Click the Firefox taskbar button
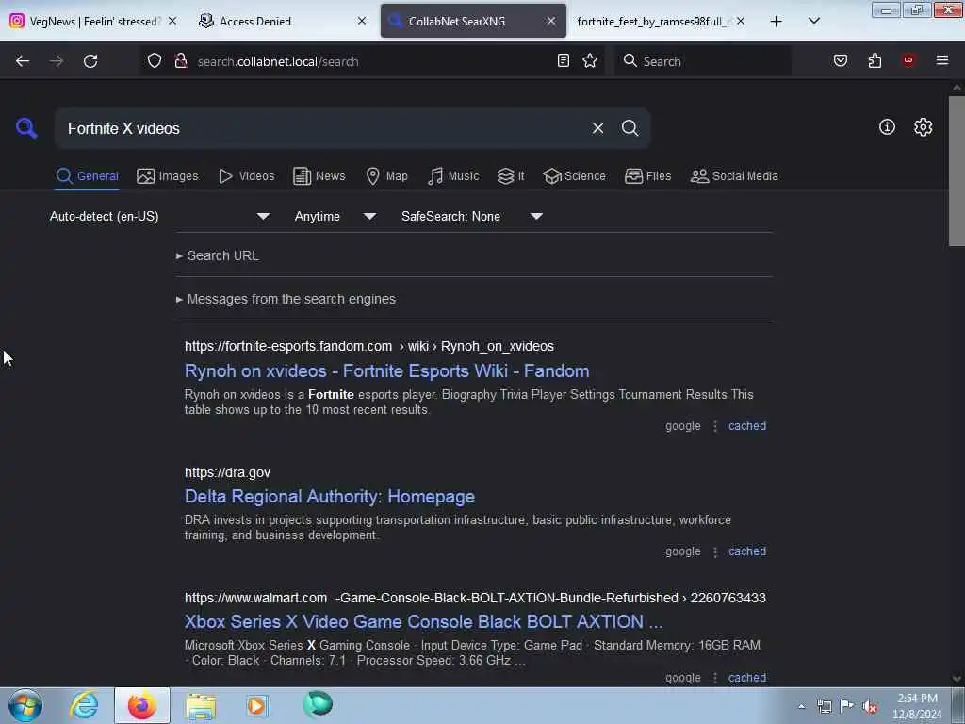This screenshot has height=724, width=965. point(142,705)
